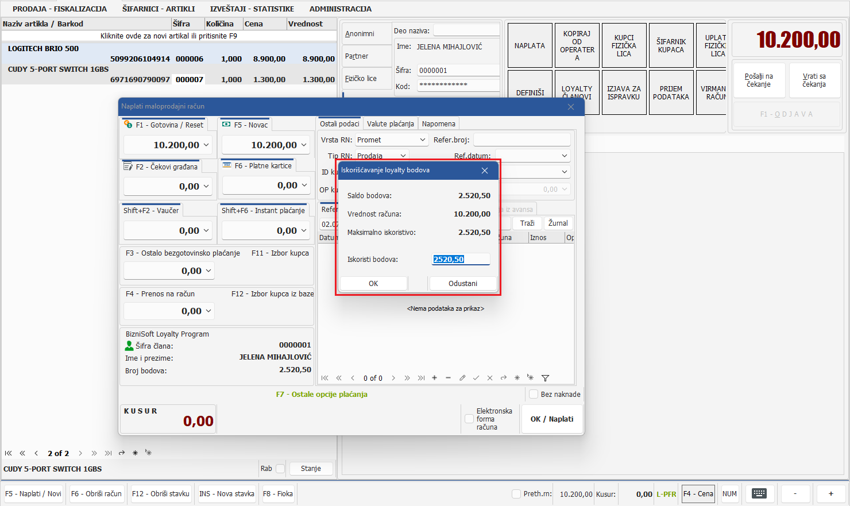Image resolution: width=850 pixels, height=506 pixels.
Task: Confirm loyalty points with OK button
Action: 373,284
